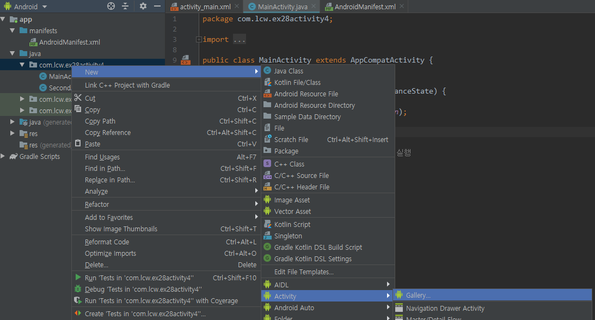Click Copy in context menu

(x=166, y=109)
